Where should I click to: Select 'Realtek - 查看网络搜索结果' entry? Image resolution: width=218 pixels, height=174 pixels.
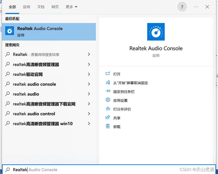(x=36, y=54)
